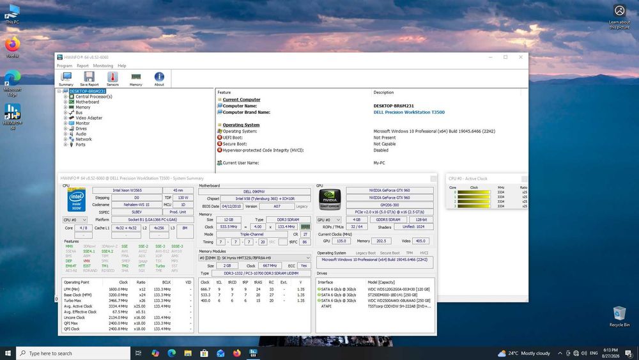Open the Recycle Bin
The width and height of the screenshot is (639, 360).
point(619,317)
